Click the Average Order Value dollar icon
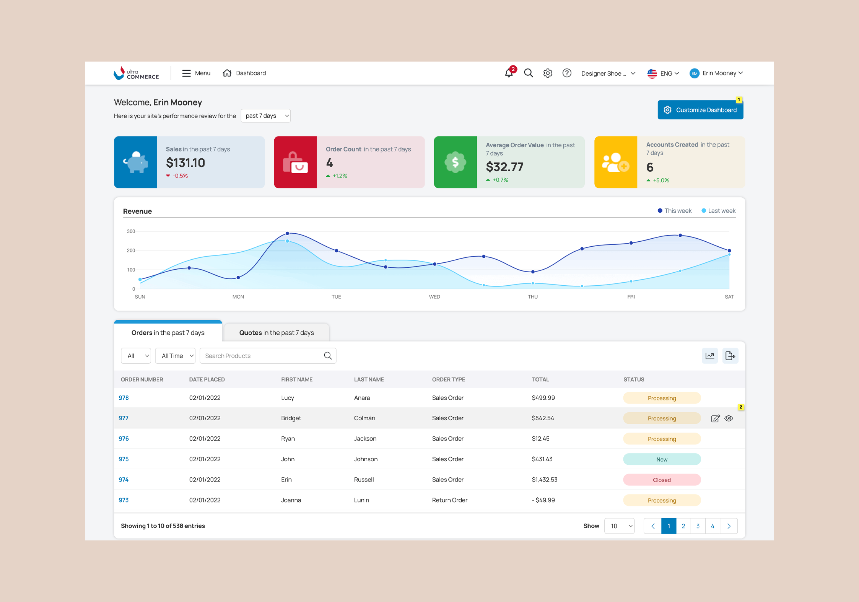859x602 pixels. [x=456, y=162]
